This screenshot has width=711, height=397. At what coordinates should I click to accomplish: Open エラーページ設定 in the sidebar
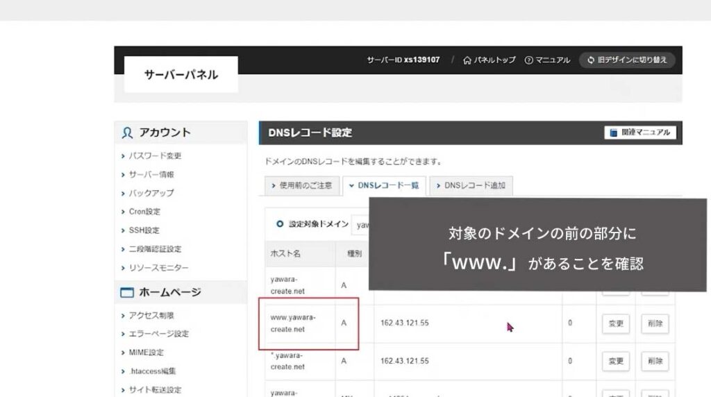tap(158, 334)
